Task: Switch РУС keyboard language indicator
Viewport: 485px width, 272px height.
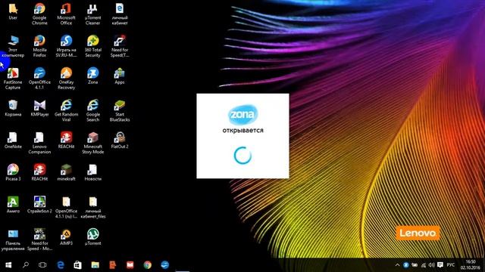Action: 451,265
